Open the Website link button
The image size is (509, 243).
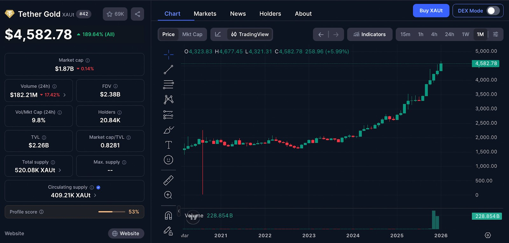pyautogui.click(x=126, y=233)
